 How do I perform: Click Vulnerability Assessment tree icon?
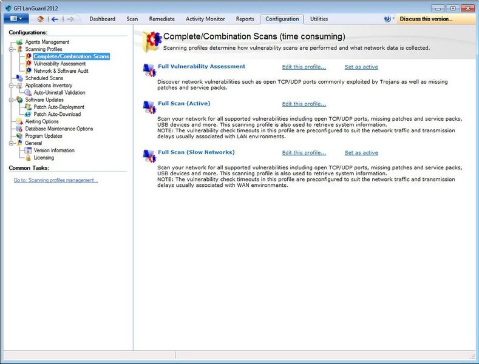click(29, 64)
